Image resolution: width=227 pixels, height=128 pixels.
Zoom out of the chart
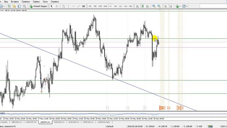click(159, 6)
